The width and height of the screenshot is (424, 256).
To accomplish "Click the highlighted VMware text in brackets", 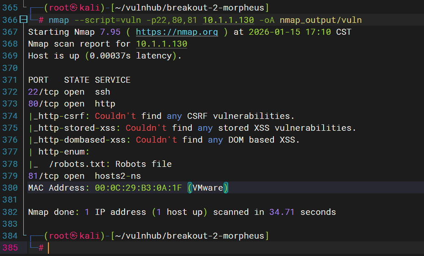I will click(x=208, y=188).
